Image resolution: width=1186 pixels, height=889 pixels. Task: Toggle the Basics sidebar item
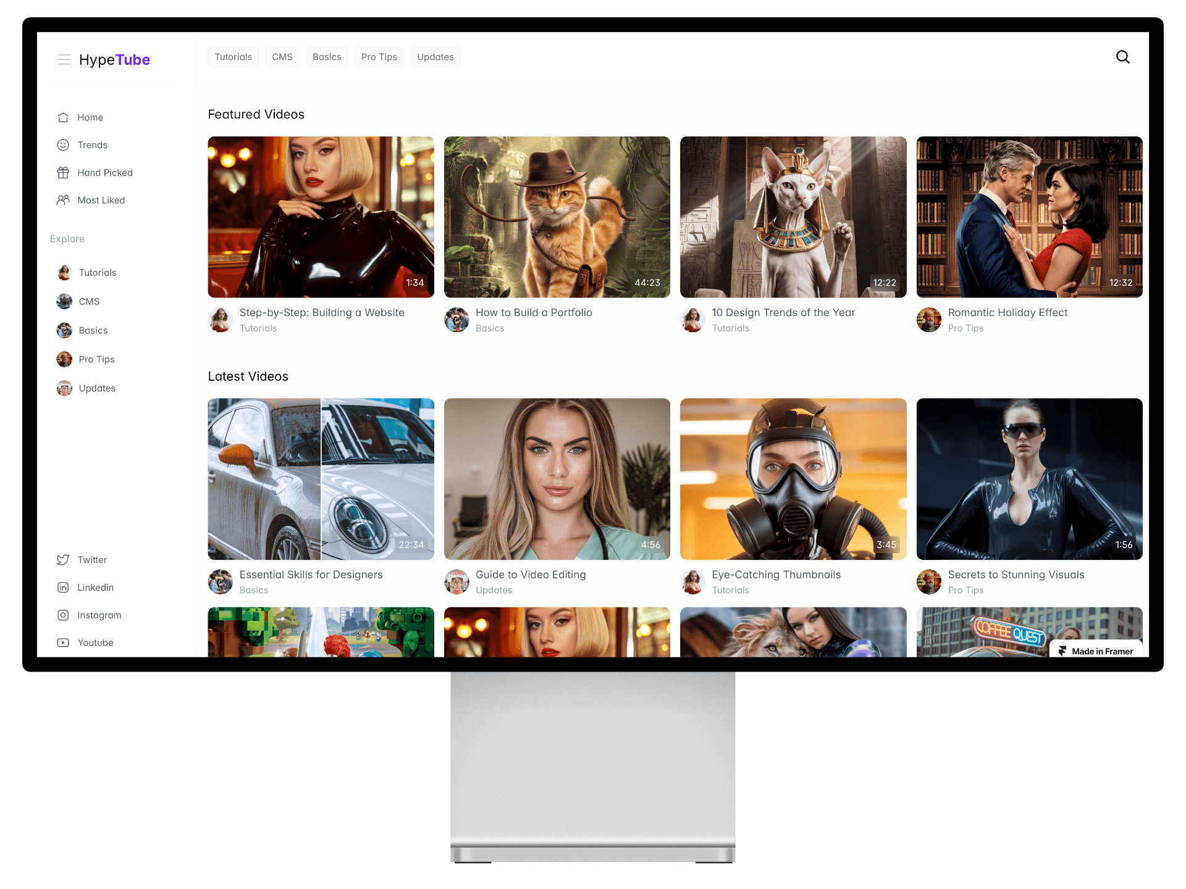(x=93, y=330)
